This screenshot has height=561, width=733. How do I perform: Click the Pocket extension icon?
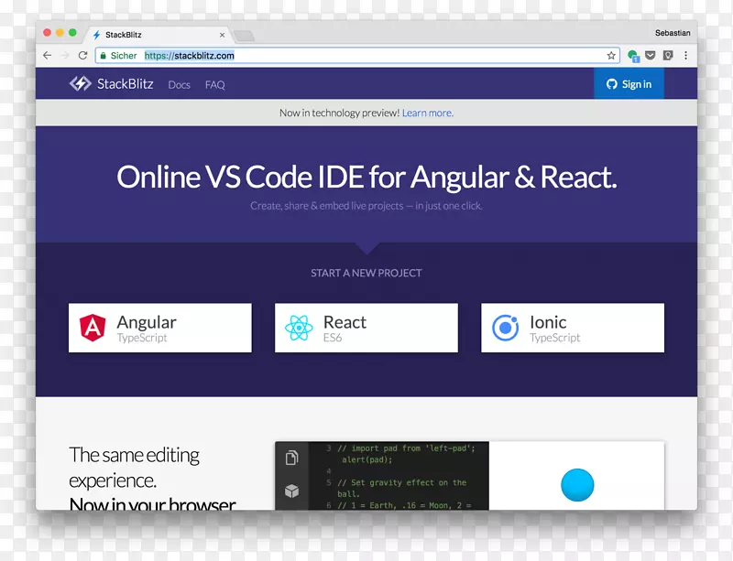pos(651,56)
